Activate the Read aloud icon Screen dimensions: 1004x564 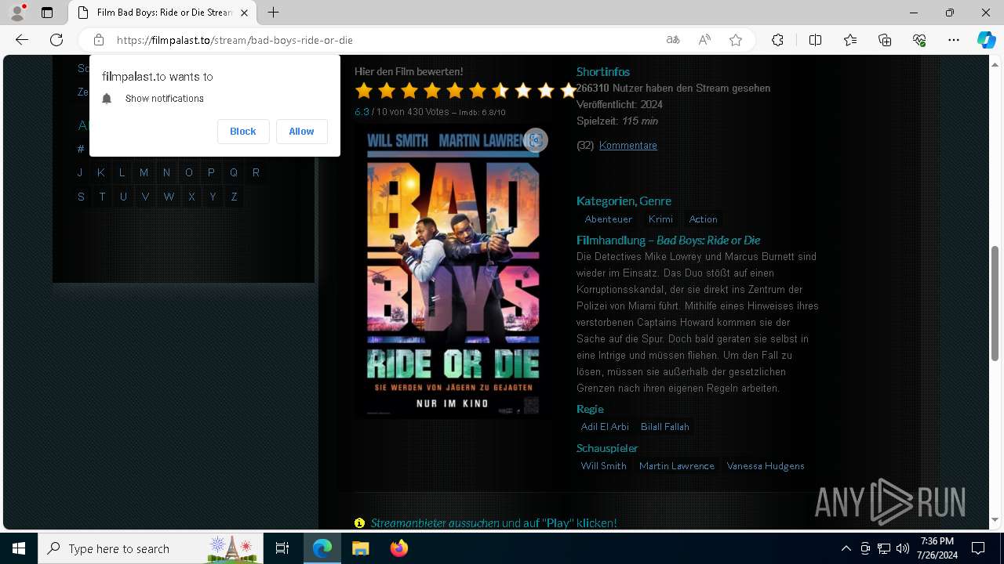[704, 40]
